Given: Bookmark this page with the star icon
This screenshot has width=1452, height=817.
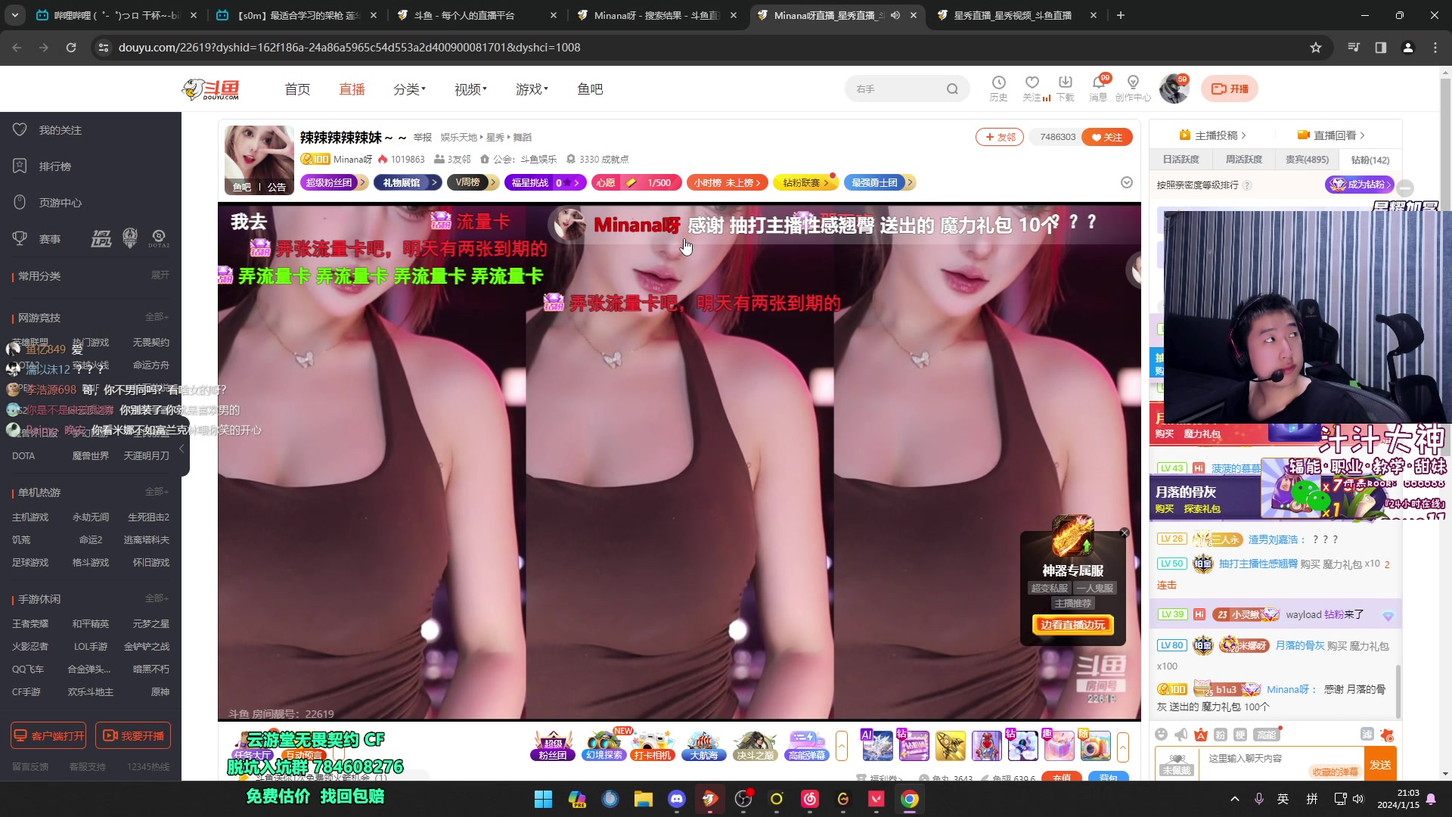Looking at the screenshot, I should (1316, 48).
